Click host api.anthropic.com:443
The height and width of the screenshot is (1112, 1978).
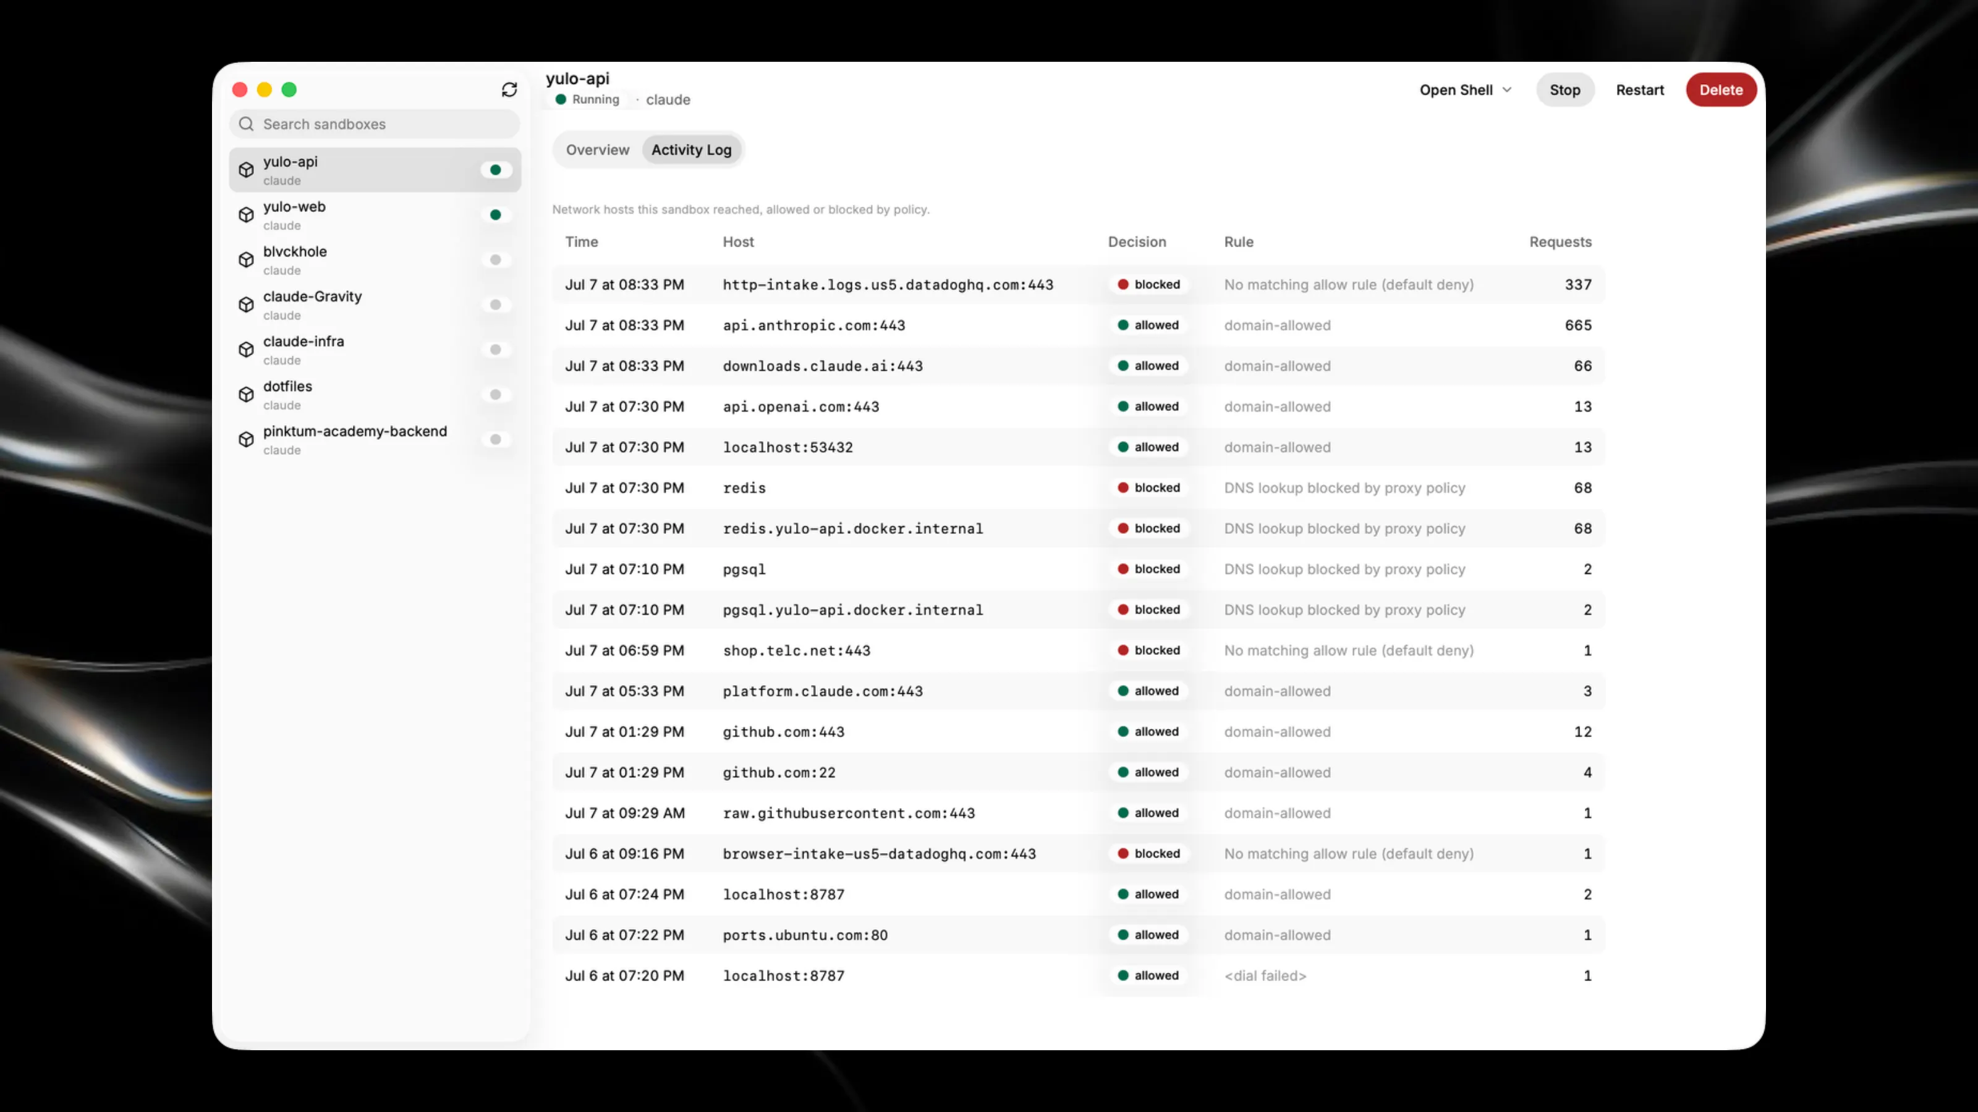[x=814, y=326]
